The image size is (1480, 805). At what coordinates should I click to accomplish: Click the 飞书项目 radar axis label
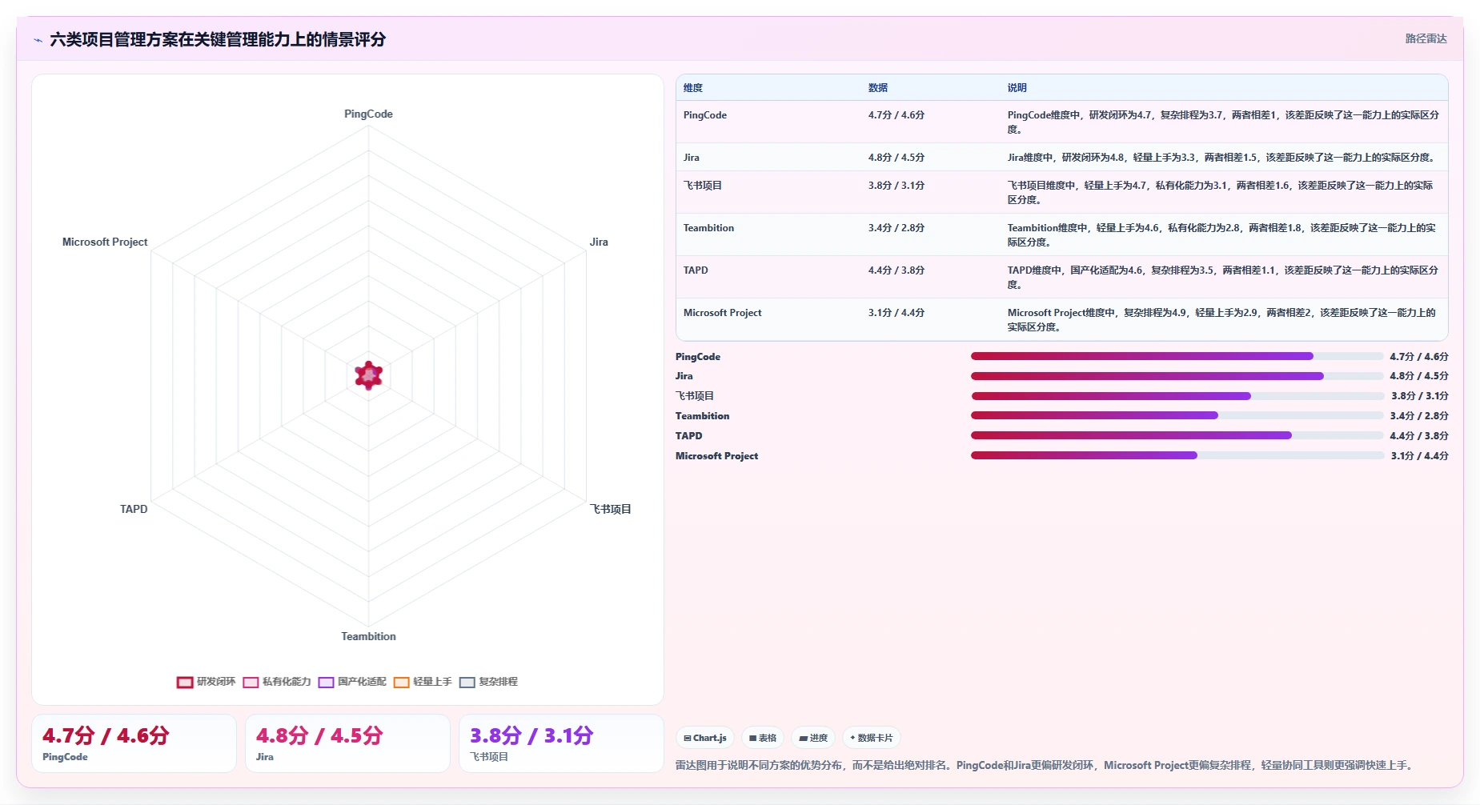[611, 509]
